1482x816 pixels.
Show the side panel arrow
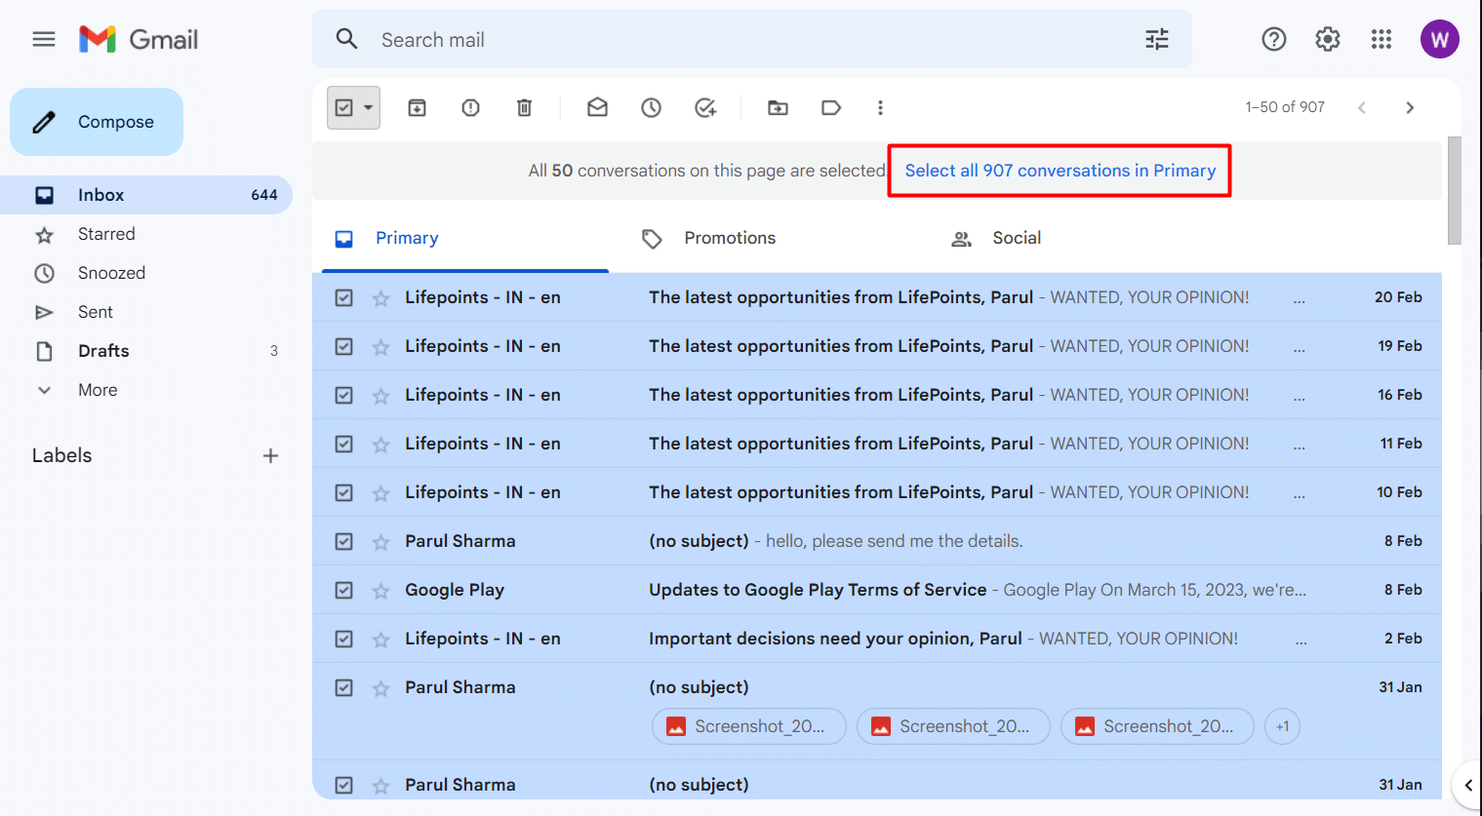[x=1467, y=785]
